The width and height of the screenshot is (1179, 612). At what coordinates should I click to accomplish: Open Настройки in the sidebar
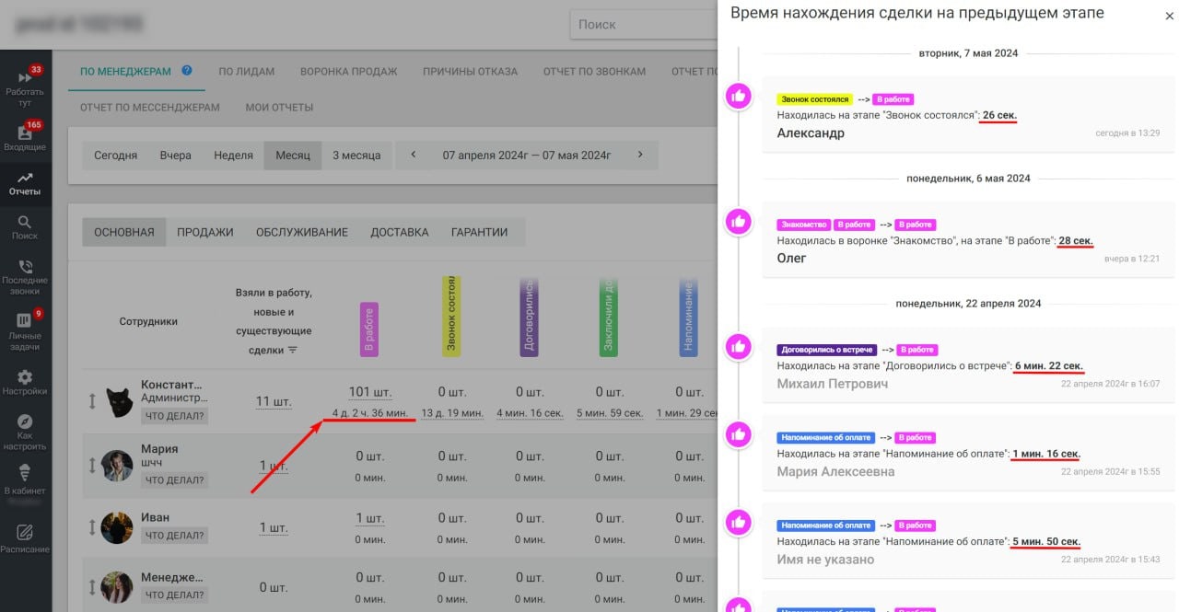(x=25, y=383)
